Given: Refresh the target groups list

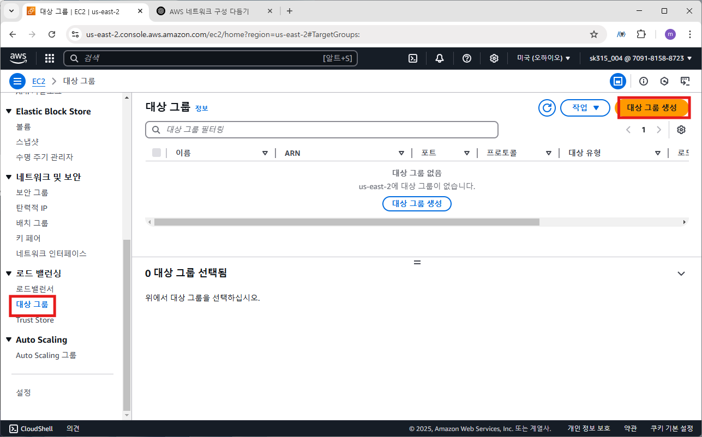Looking at the screenshot, I should 547,108.
